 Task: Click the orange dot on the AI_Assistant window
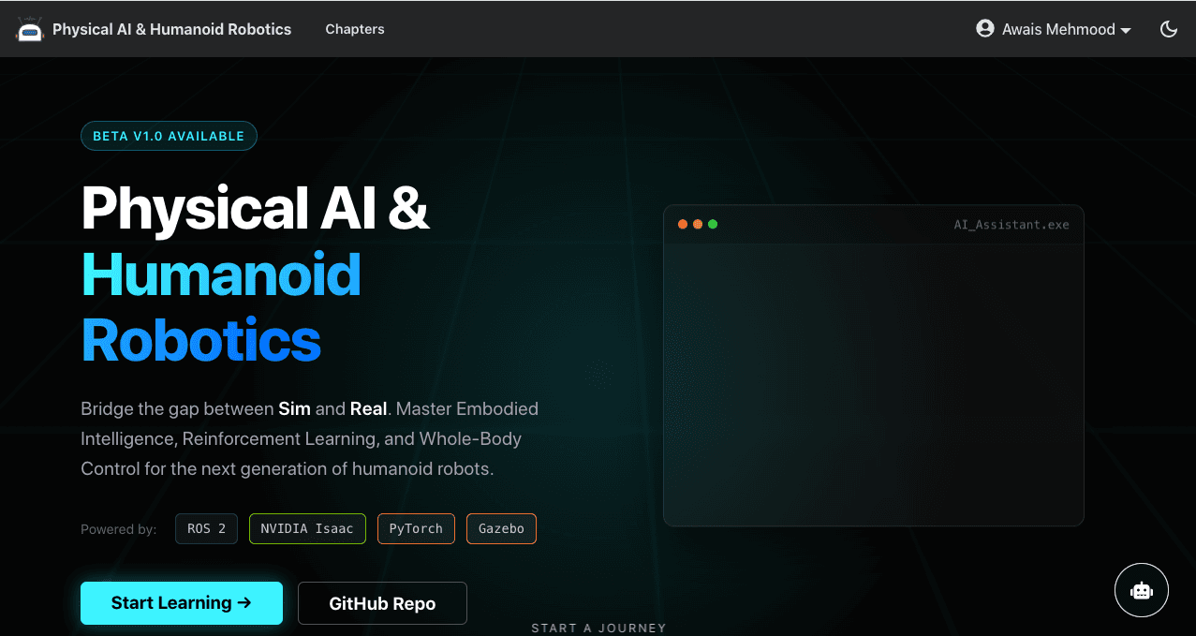pos(698,225)
